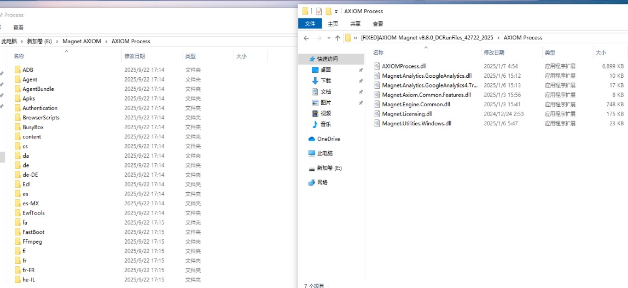
Task: Expand hidden breadcrumb path chevrons in right window
Action: (356, 38)
